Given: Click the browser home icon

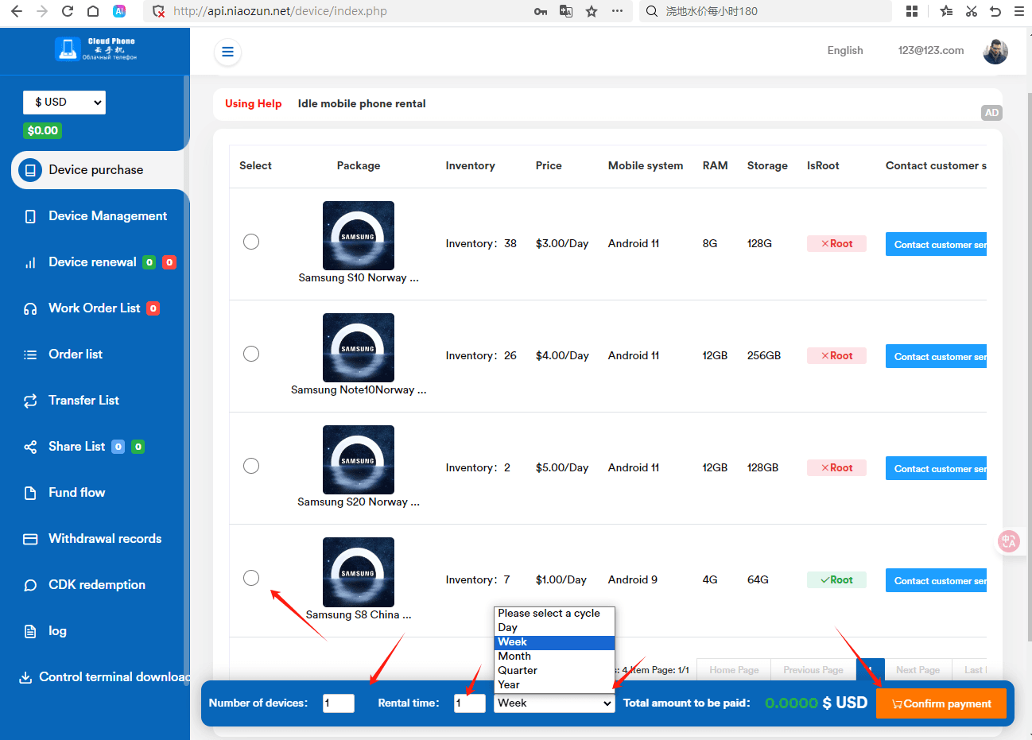Looking at the screenshot, I should click(93, 11).
